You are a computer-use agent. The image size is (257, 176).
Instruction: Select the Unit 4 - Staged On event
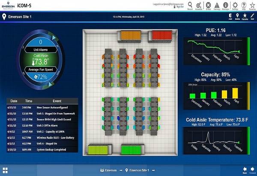pyautogui.click(x=42, y=143)
